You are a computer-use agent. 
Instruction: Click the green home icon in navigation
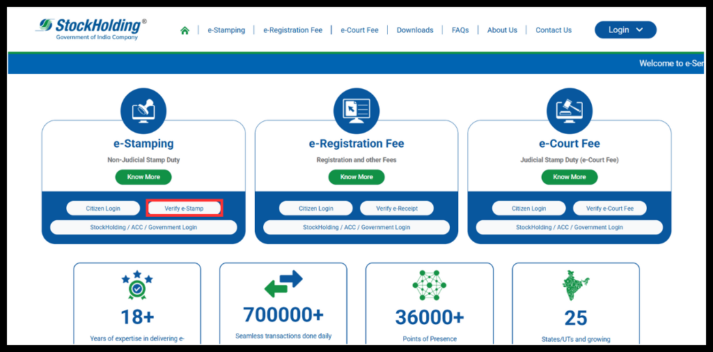[185, 31]
